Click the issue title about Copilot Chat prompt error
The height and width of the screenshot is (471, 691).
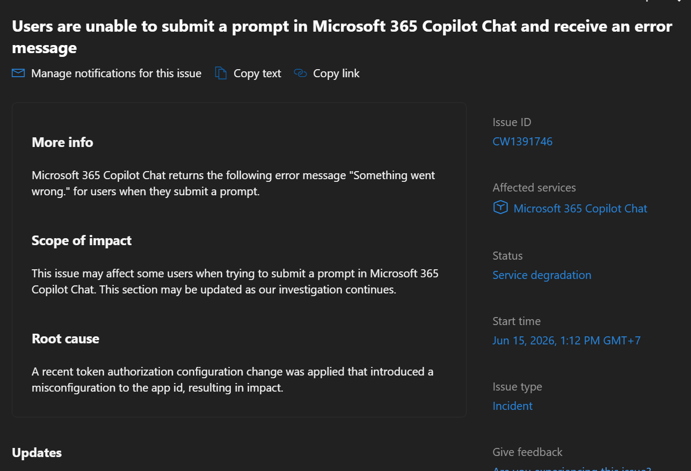(342, 37)
